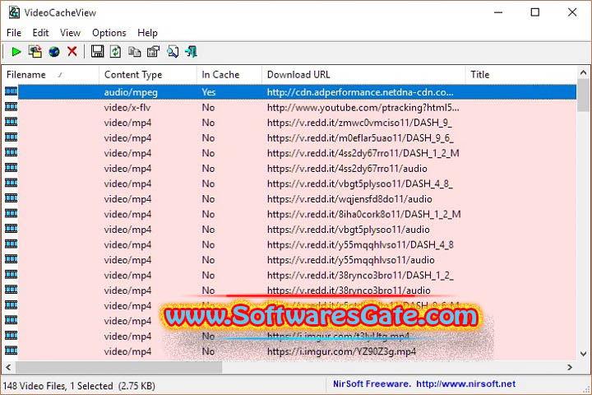
Task: Click film icon of the y55mqqhlvso11/audio row
Action: pyautogui.click(x=11, y=259)
